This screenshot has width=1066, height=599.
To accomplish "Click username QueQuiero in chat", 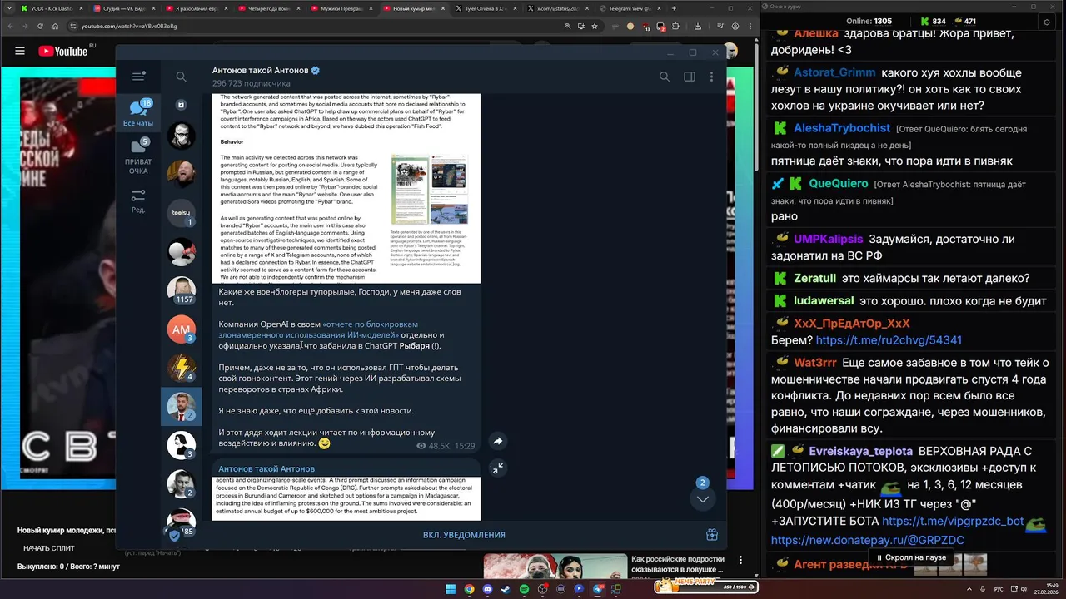I will tap(839, 183).
